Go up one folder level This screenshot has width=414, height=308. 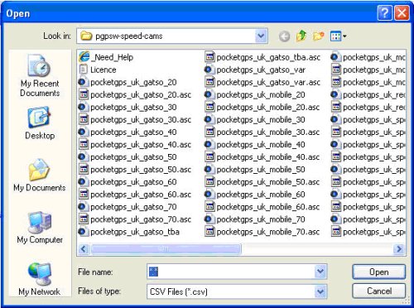tap(301, 36)
